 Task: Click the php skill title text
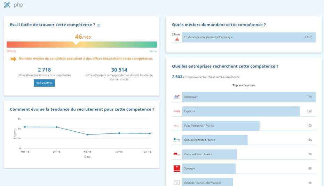point(18,5)
